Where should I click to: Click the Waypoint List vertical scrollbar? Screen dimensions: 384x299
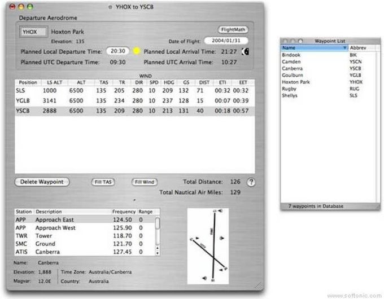pos(378,127)
